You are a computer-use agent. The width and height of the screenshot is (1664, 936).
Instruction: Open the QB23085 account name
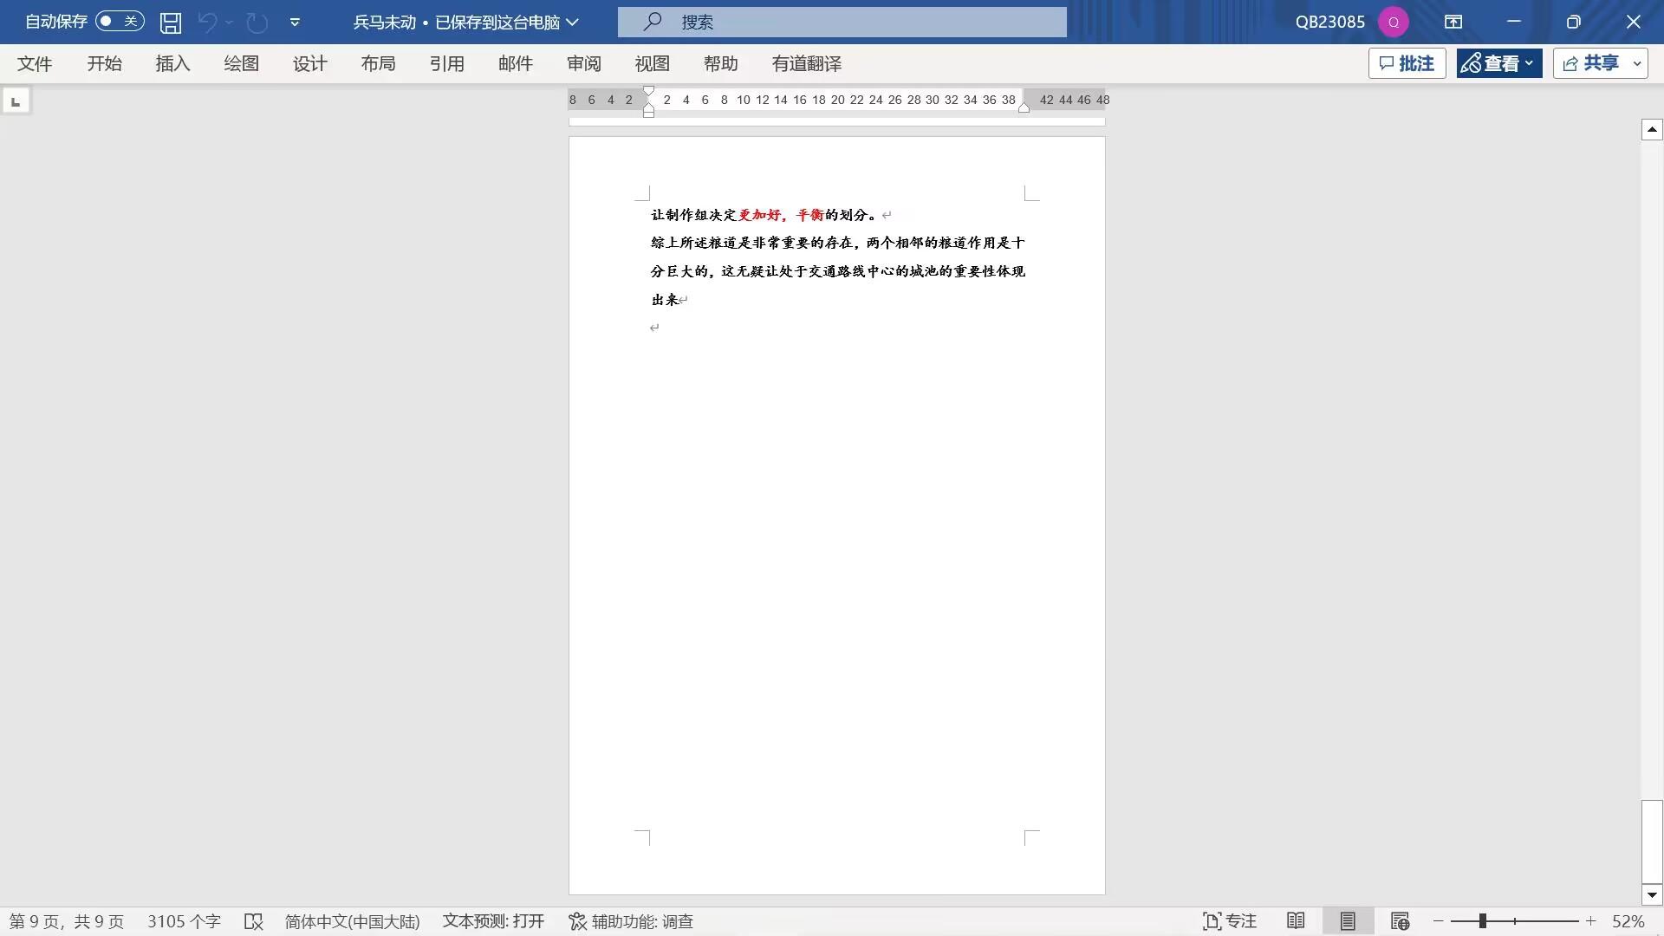click(1329, 22)
